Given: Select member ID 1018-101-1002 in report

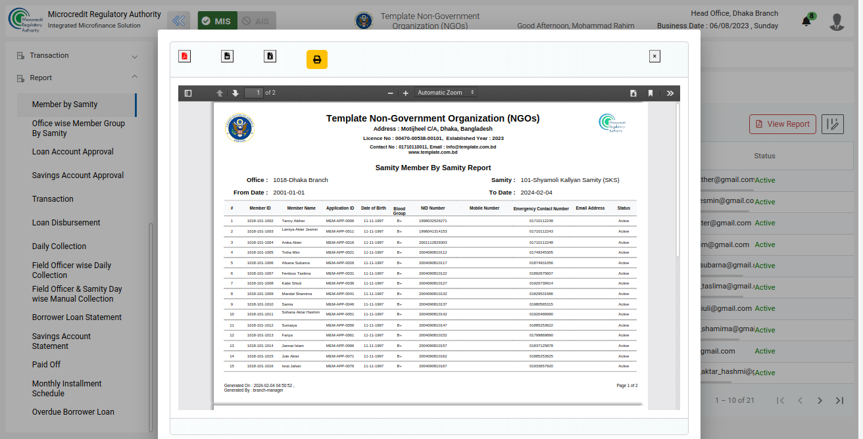Looking at the screenshot, I should click(260, 221).
